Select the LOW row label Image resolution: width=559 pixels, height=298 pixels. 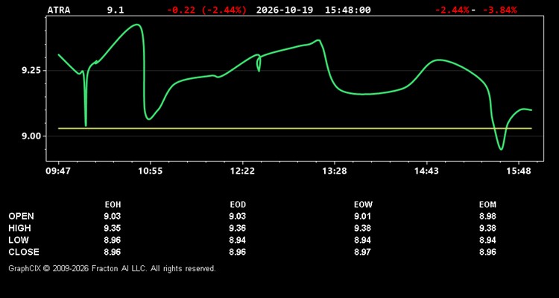tap(19, 240)
